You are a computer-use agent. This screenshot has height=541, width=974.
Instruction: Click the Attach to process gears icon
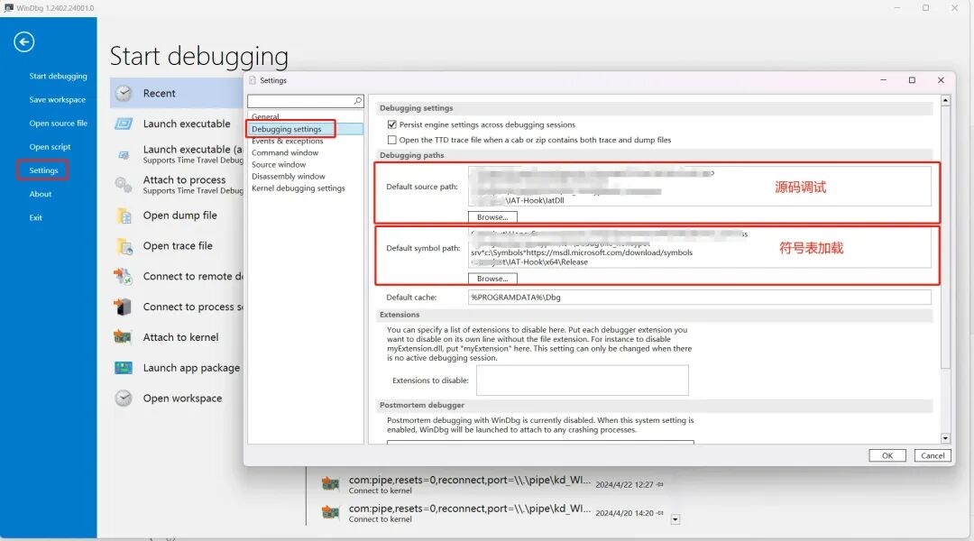click(124, 185)
